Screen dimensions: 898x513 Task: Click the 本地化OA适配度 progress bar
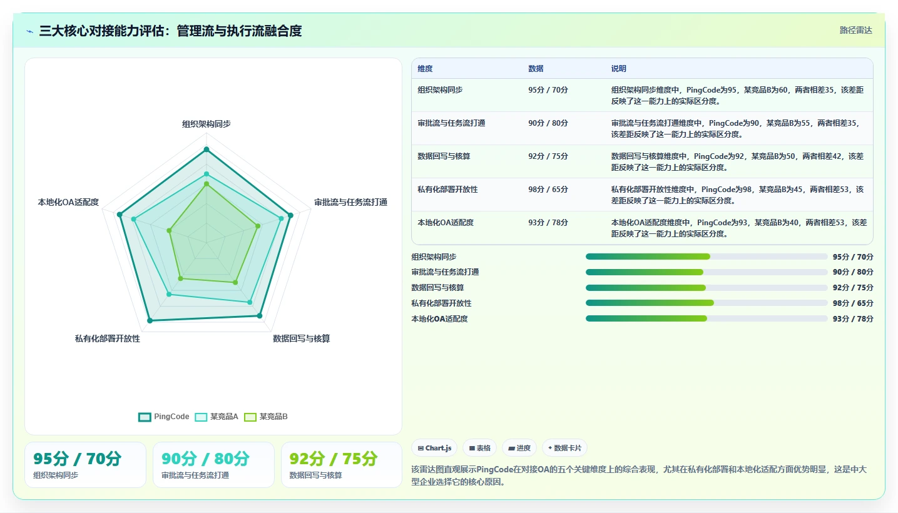pos(707,318)
